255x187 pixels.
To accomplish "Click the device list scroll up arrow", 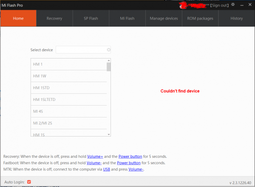I will pos(109,61).
